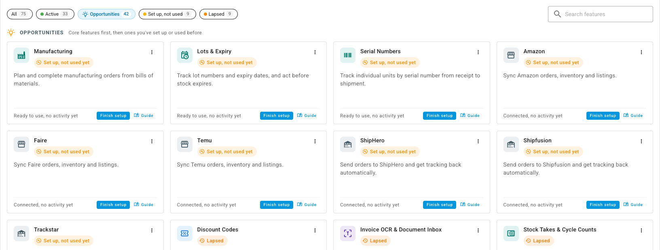Click the Trackstar warehouse icon
Screen dimensions: 660x250
pyautogui.click(x=21, y=233)
